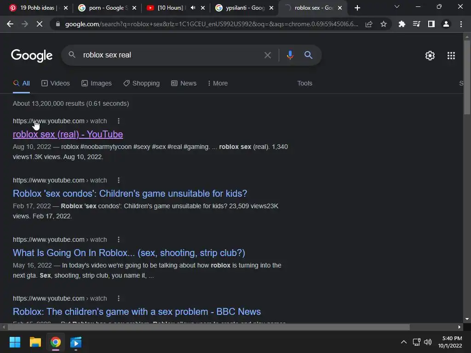Screen dimensions: 471x353
Task: Select the Videos search filter
Action: tap(56, 84)
